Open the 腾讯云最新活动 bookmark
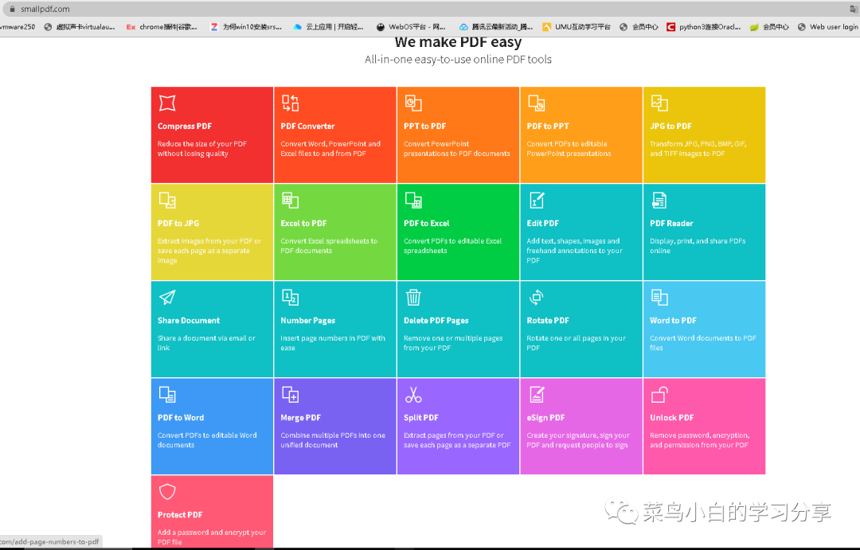This screenshot has width=860, height=550. 496,26
